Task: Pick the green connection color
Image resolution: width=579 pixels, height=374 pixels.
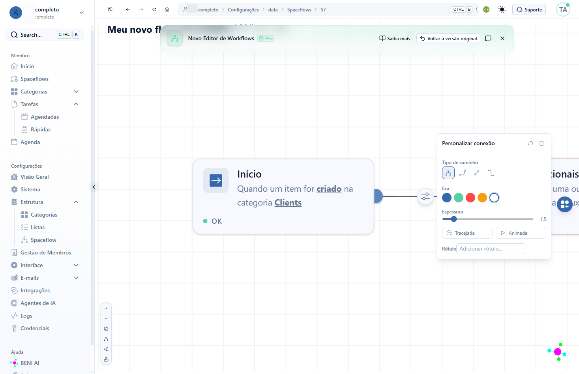Action: pyautogui.click(x=459, y=198)
